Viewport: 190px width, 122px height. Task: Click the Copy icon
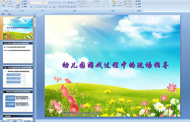(8, 4)
